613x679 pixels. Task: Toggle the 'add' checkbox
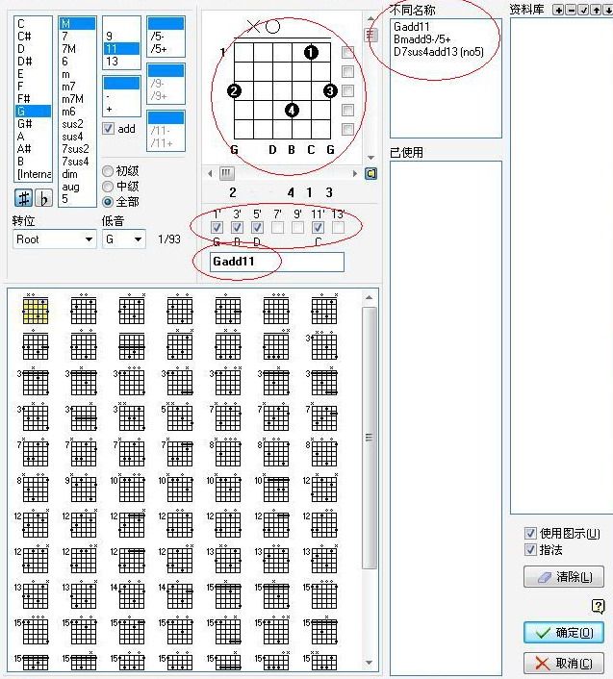(x=109, y=129)
